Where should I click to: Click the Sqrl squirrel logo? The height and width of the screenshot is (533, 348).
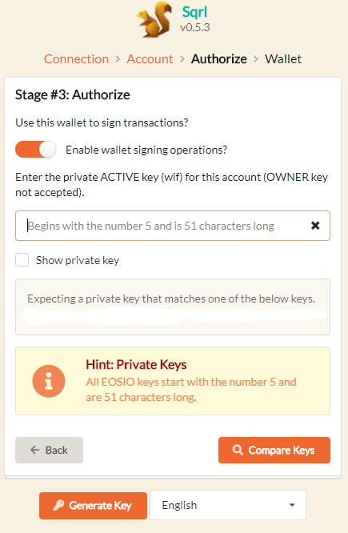[154, 20]
